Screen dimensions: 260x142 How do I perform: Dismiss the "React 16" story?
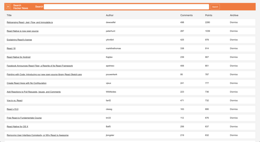coord(234,49)
